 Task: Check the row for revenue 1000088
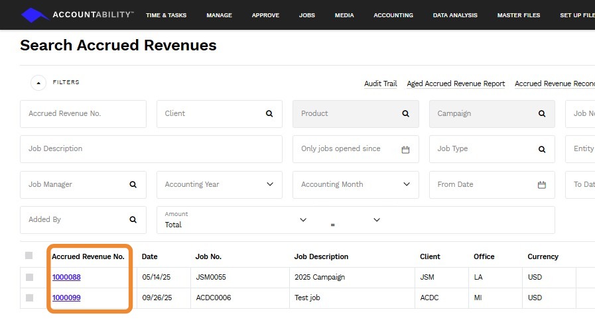click(29, 278)
